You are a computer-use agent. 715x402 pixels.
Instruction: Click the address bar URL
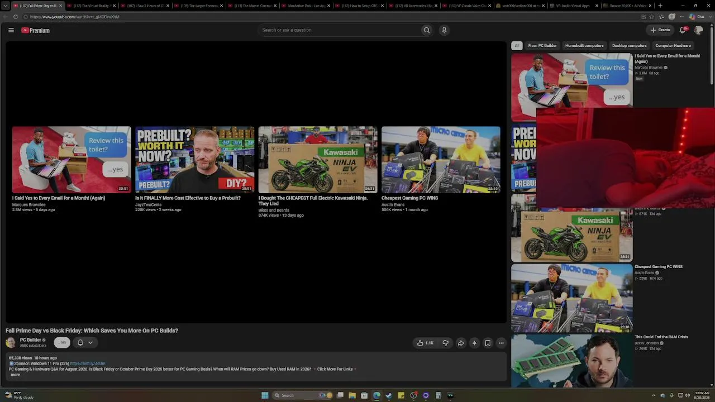click(75, 17)
